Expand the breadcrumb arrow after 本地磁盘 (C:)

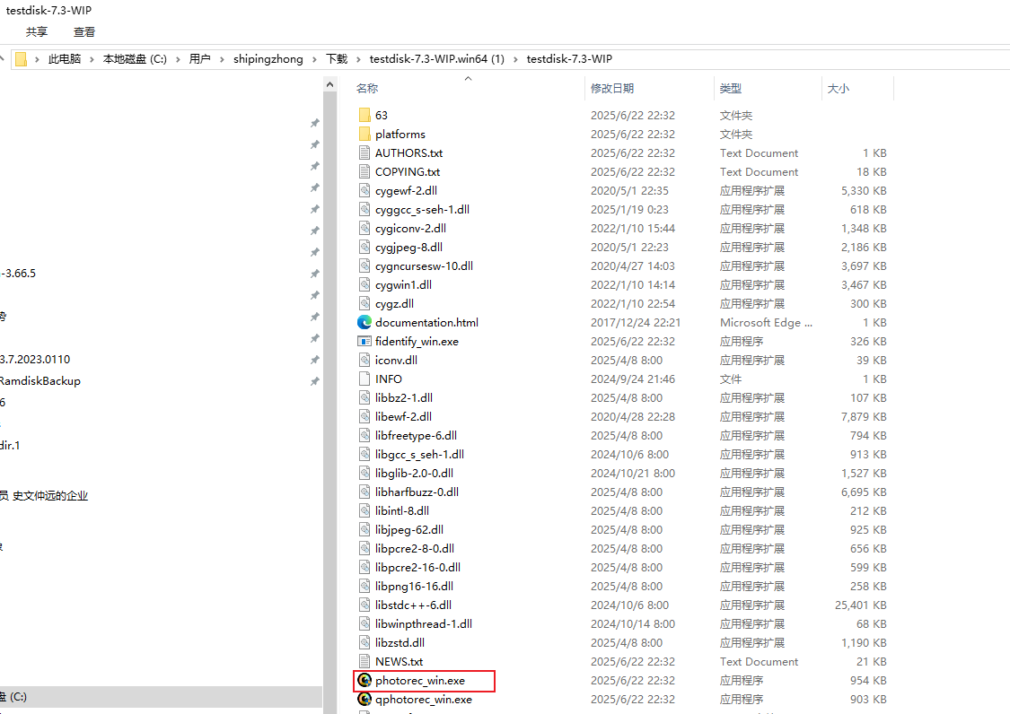click(178, 59)
